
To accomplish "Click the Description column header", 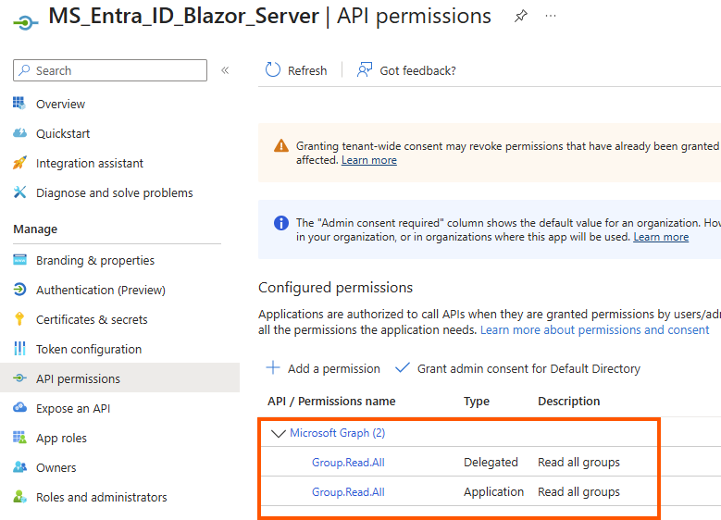I will 569,402.
